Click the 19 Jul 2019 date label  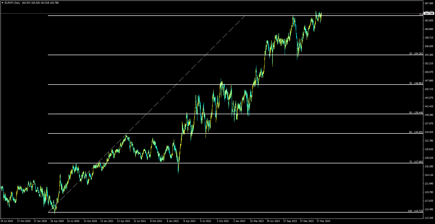(x=7, y=221)
